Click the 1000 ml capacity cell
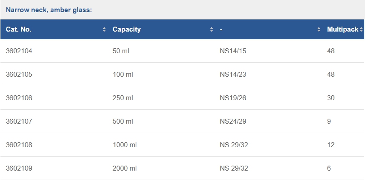This screenshot has height=181, width=367. pos(124,145)
